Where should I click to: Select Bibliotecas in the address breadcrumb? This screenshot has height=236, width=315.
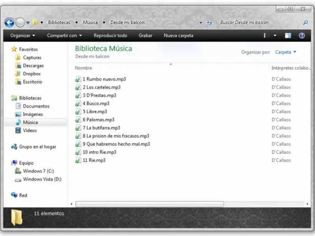click(x=59, y=22)
